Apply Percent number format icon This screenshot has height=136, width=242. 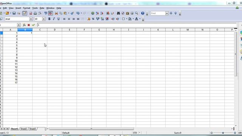click(93, 19)
